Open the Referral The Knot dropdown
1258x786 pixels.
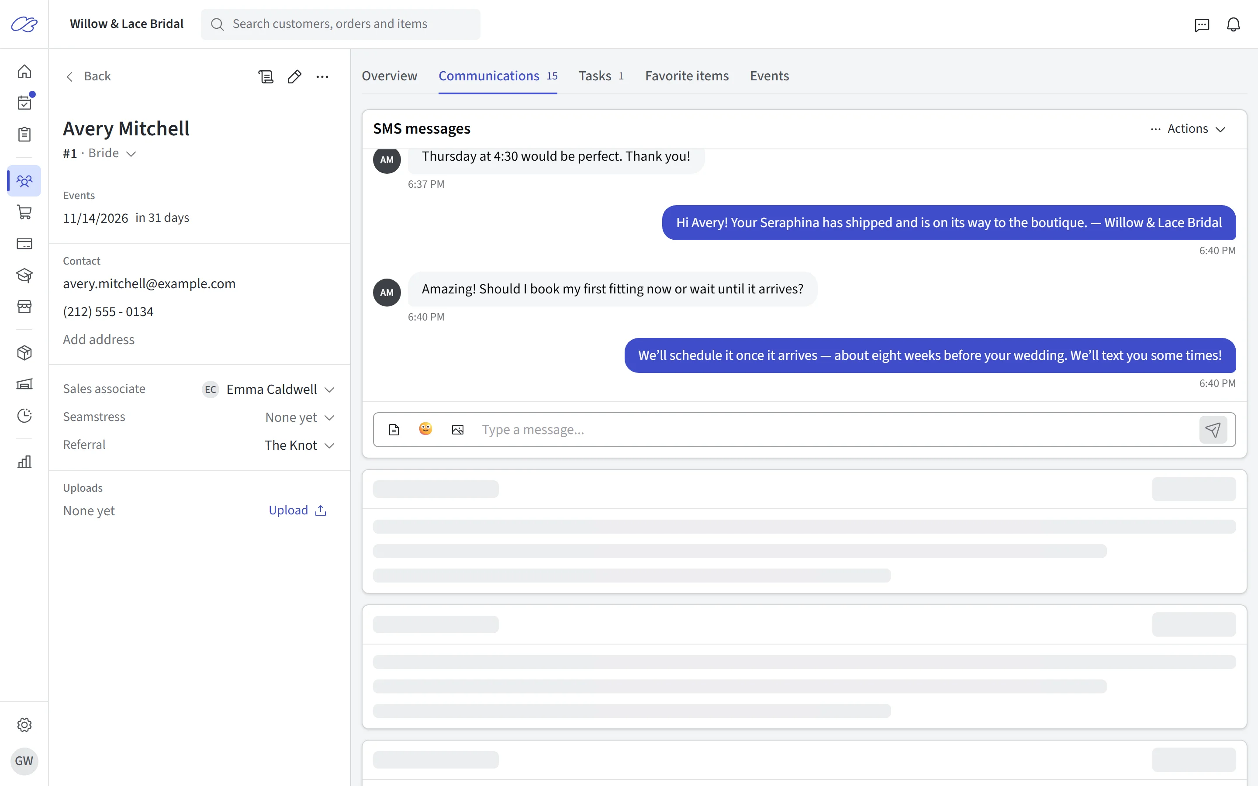point(299,445)
